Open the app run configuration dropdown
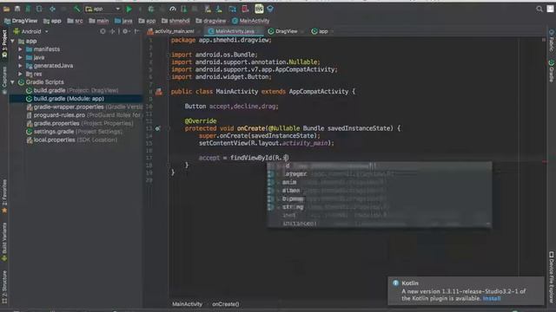556x312 pixels. 103,9
